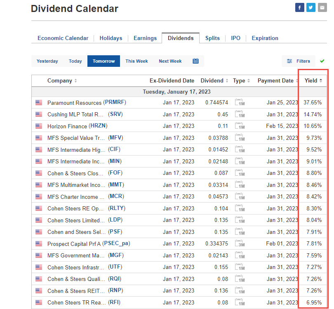Share the page by email icon
This screenshot has height=309, width=334.
(x=322, y=8)
